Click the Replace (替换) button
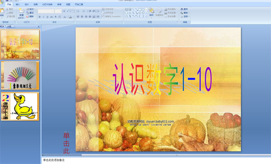 pyautogui.click(x=185, y=13)
